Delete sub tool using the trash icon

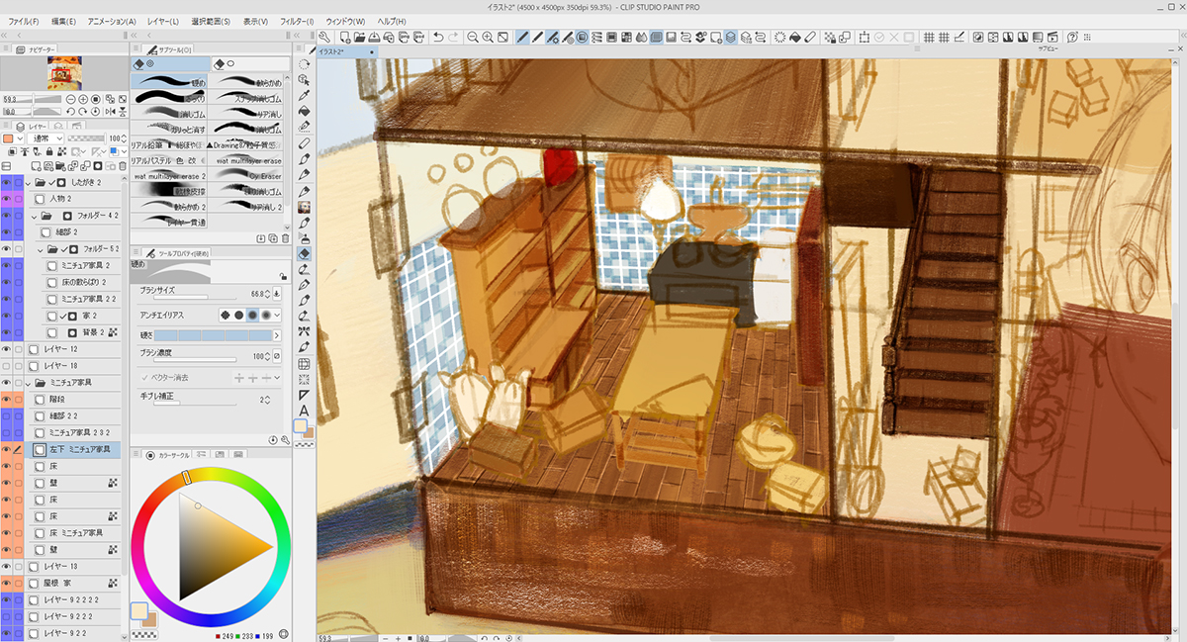pos(286,238)
